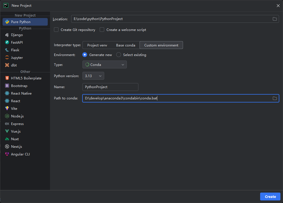283x203 pixels.
Task: Select the Bootstrap label in sidebar
Action: click(x=19, y=86)
